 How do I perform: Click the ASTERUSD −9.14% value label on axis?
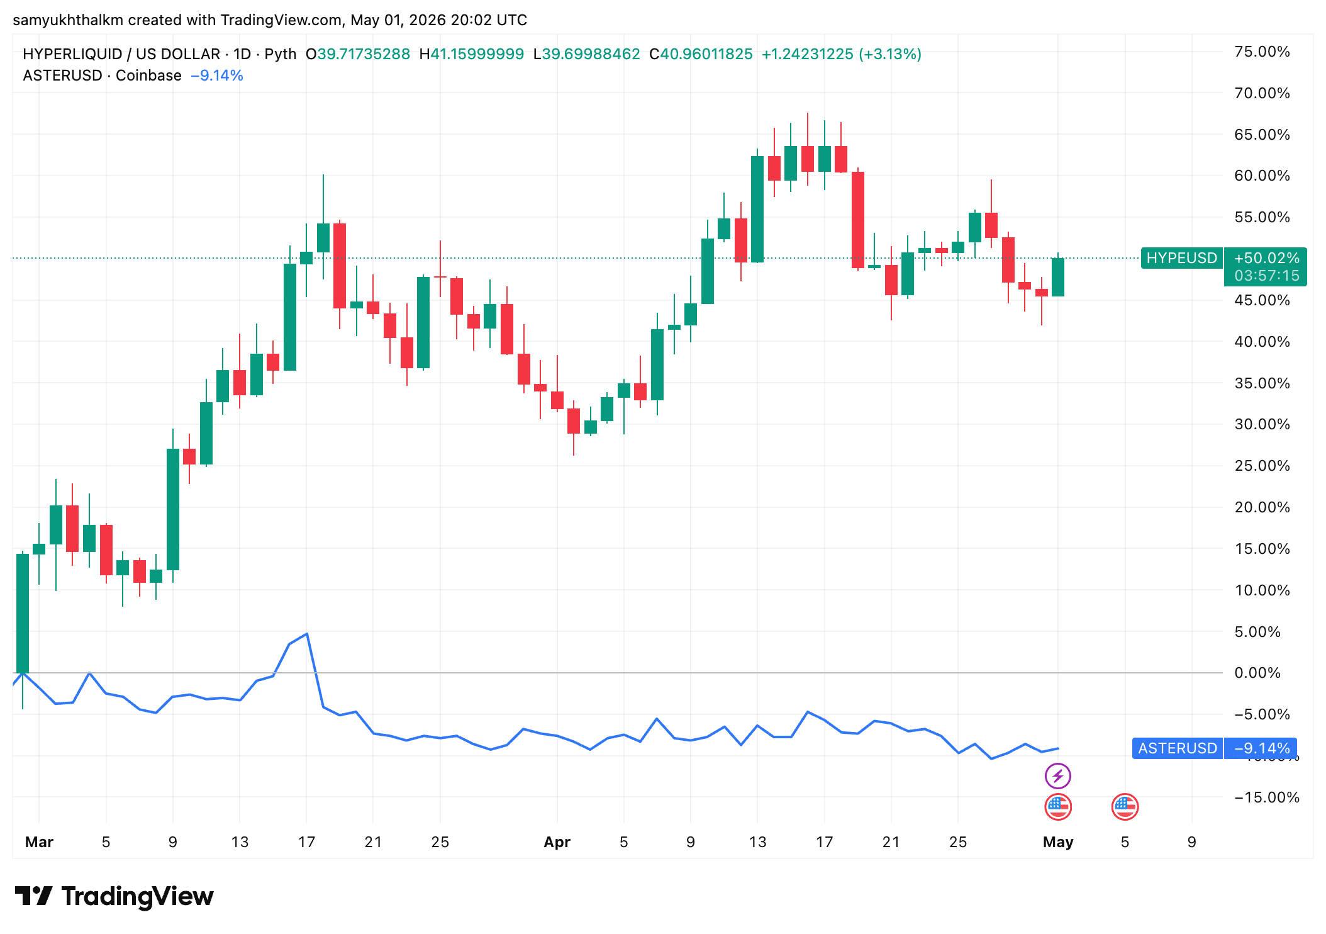pos(1262,748)
